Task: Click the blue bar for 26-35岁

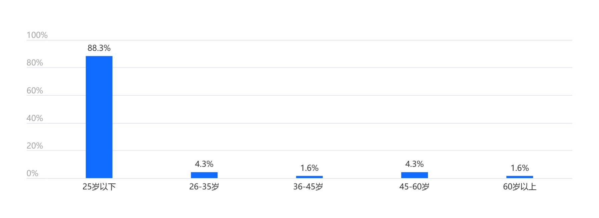Action: click(x=204, y=175)
